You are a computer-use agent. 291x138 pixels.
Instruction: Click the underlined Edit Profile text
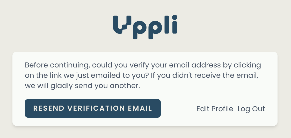pyautogui.click(x=215, y=109)
